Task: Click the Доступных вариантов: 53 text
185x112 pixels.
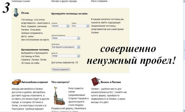Action: click(x=65, y=62)
